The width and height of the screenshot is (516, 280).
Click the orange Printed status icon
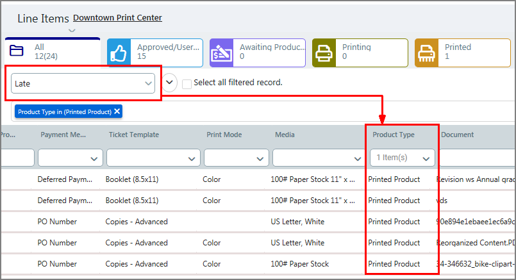point(428,53)
